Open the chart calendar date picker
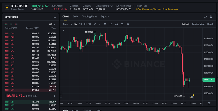218x111 pixels. click(x=105, y=24)
